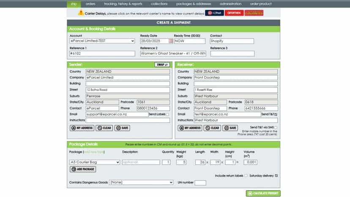Screen dimensions: 350x197
Task: Toggle Include return labels checkbox
Action: (246, 176)
